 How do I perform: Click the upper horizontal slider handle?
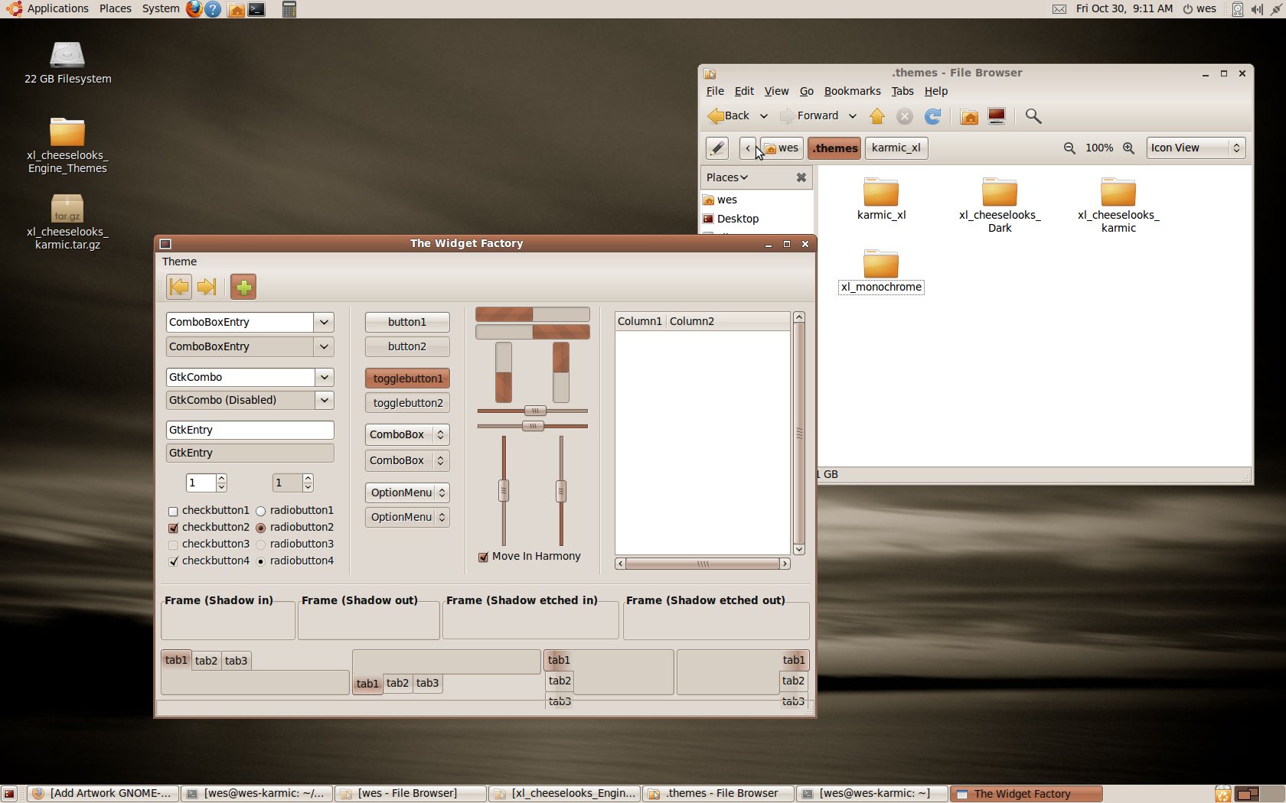(x=535, y=411)
